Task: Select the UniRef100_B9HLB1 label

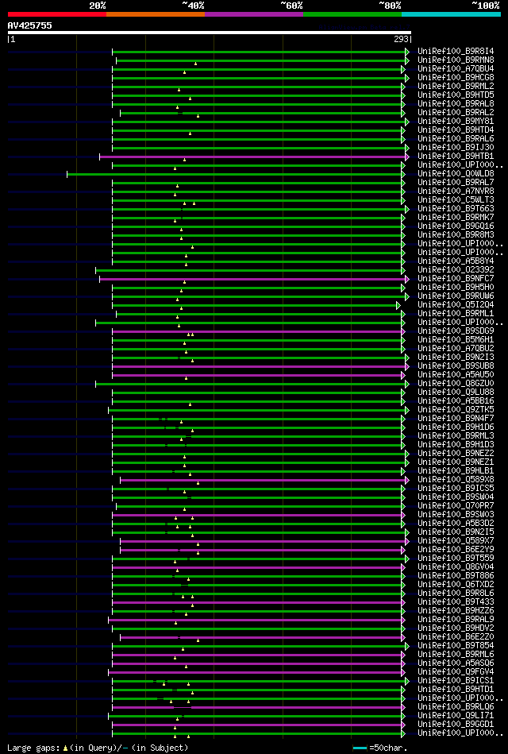Action: 456,471
